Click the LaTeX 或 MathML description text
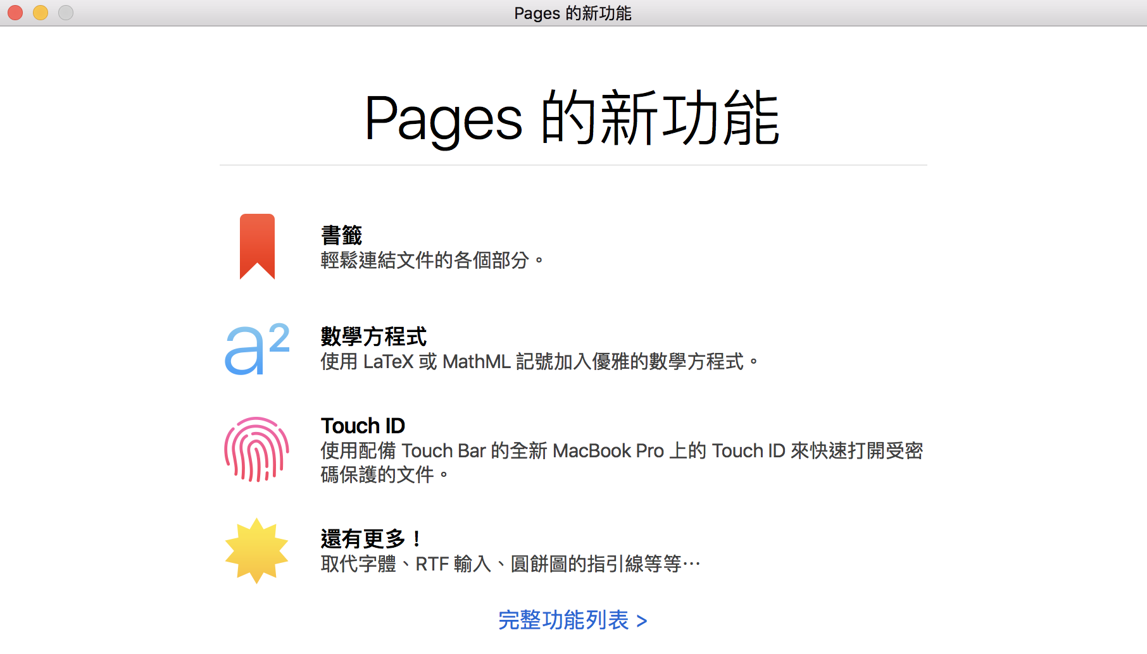This screenshot has height=654, width=1147. (x=538, y=362)
